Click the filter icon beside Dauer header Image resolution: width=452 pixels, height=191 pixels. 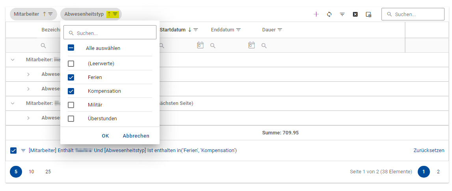(x=280, y=30)
